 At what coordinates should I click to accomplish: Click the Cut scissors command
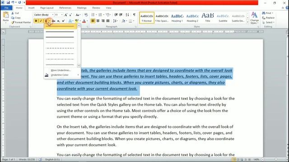[x=15, y=13]
